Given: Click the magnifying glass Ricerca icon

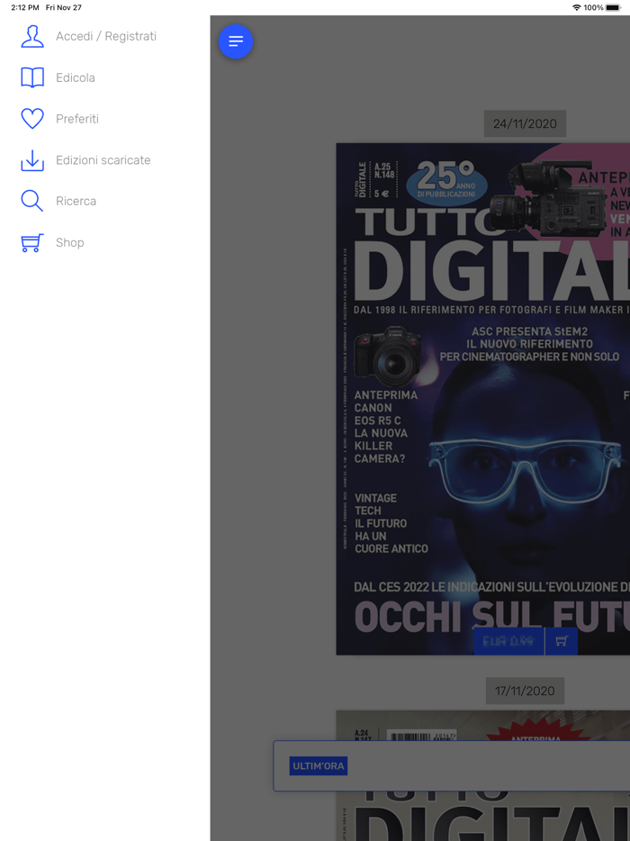Looking at the screenshot, I should (x=32, y=201).
